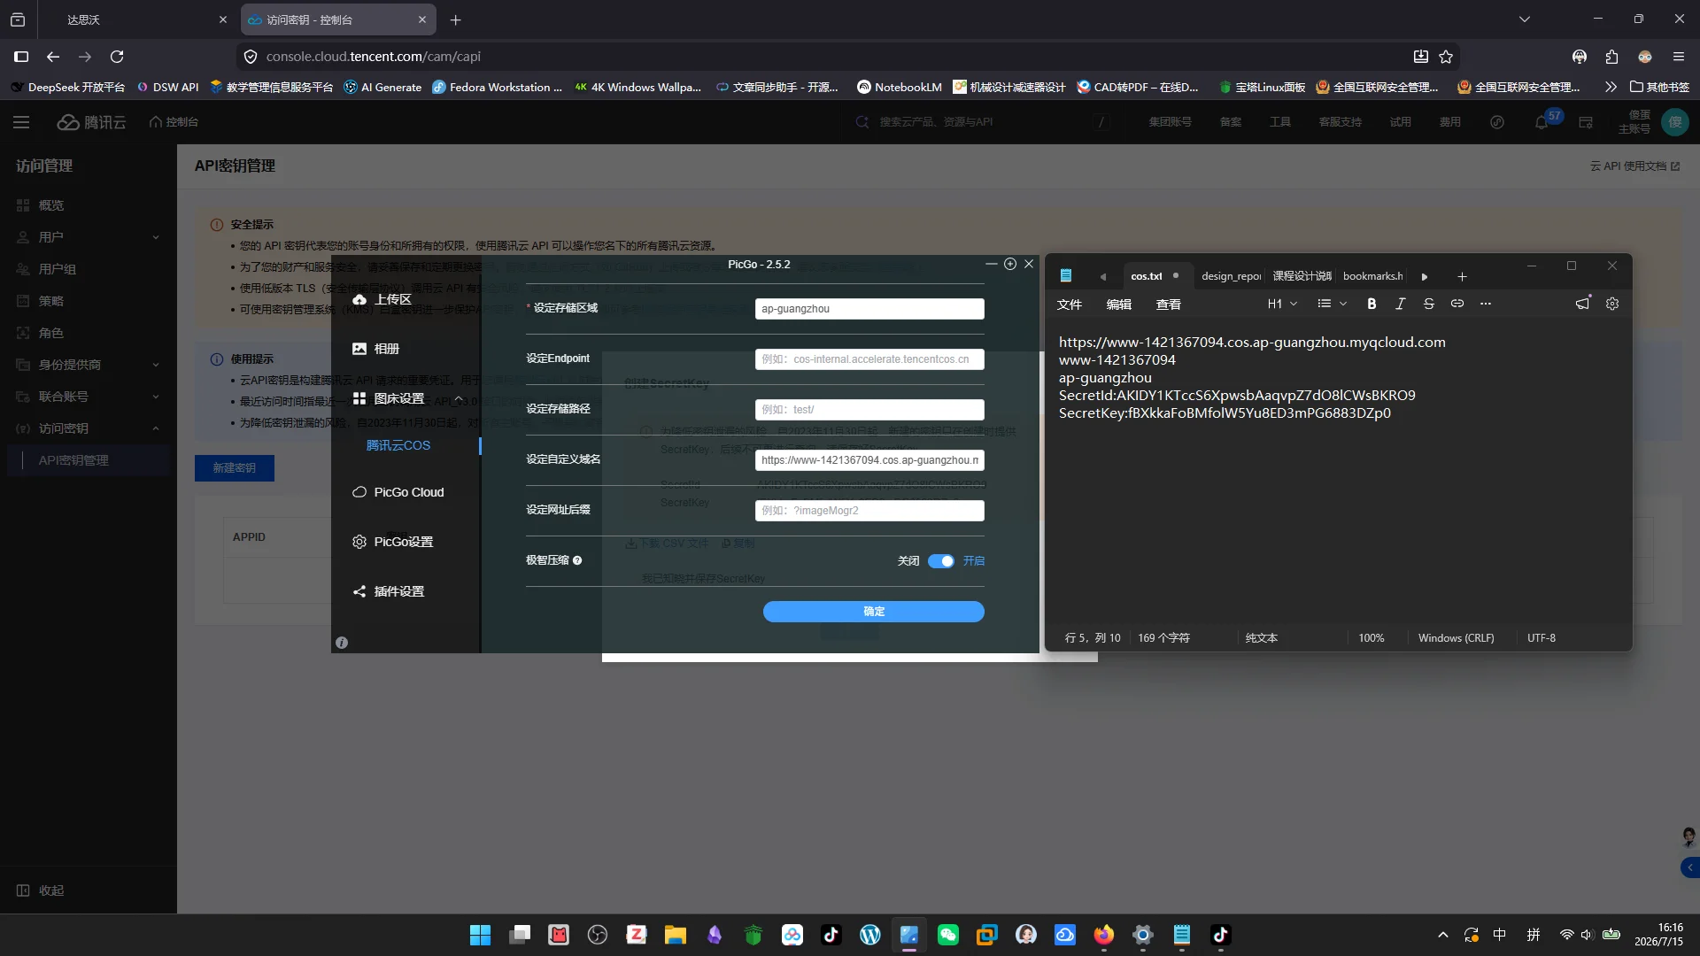Reload the browser page

117,57
